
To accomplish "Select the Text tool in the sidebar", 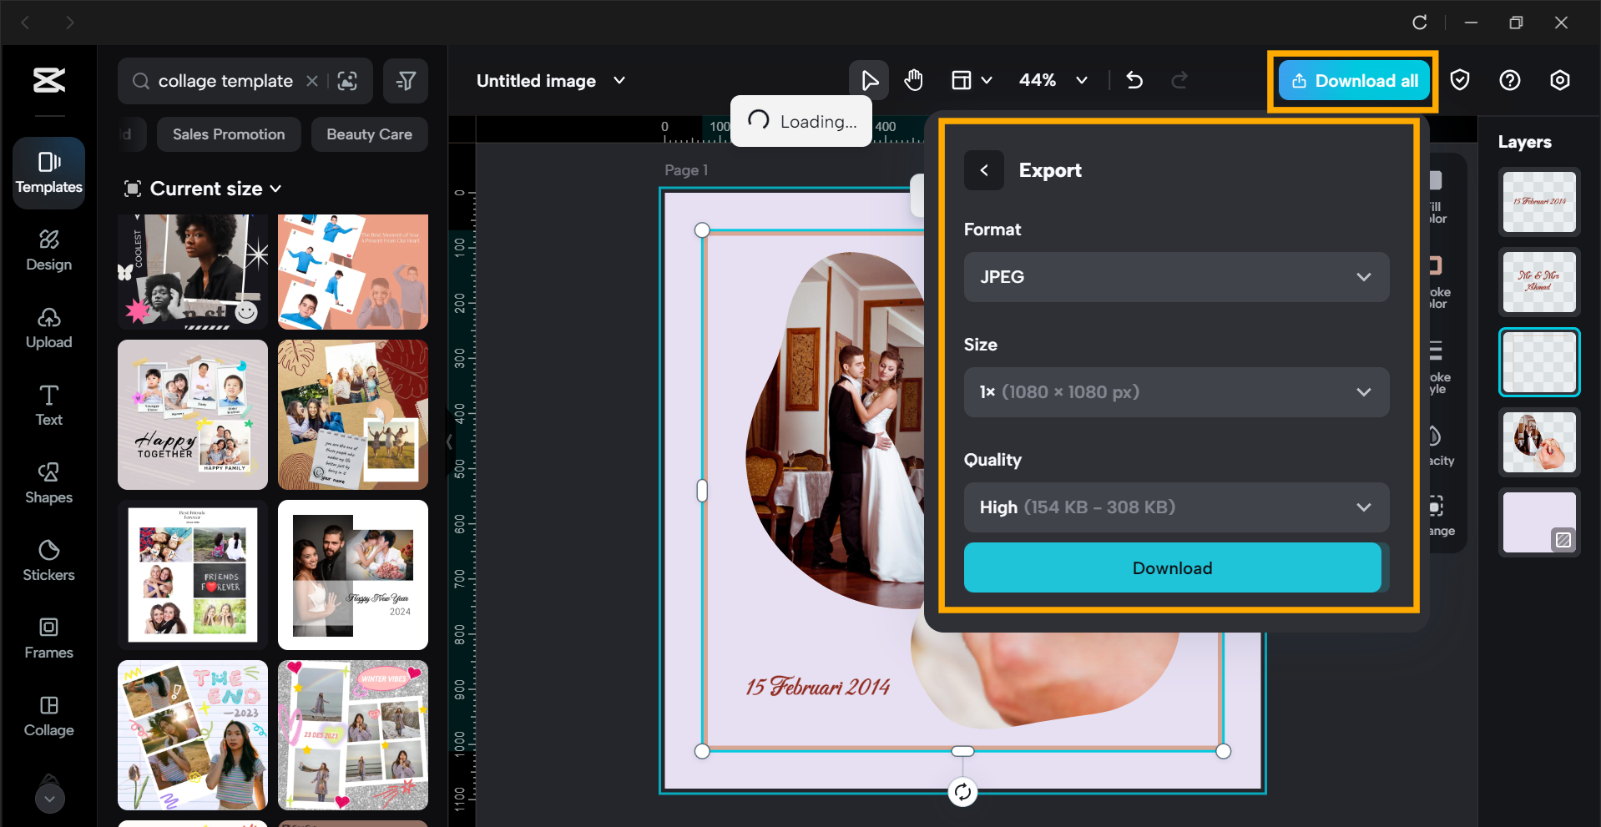I will [48, 405].
